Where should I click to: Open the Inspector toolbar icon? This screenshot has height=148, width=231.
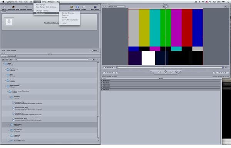77,7
